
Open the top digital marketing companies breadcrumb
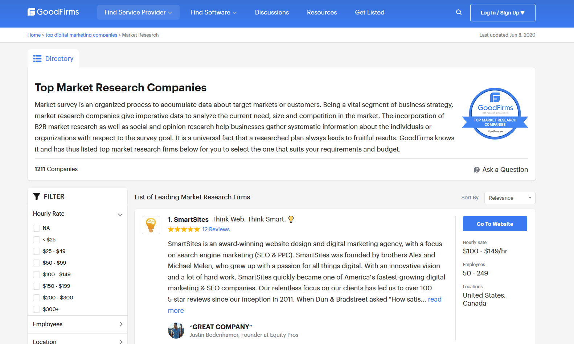click(x=81, y=35)
